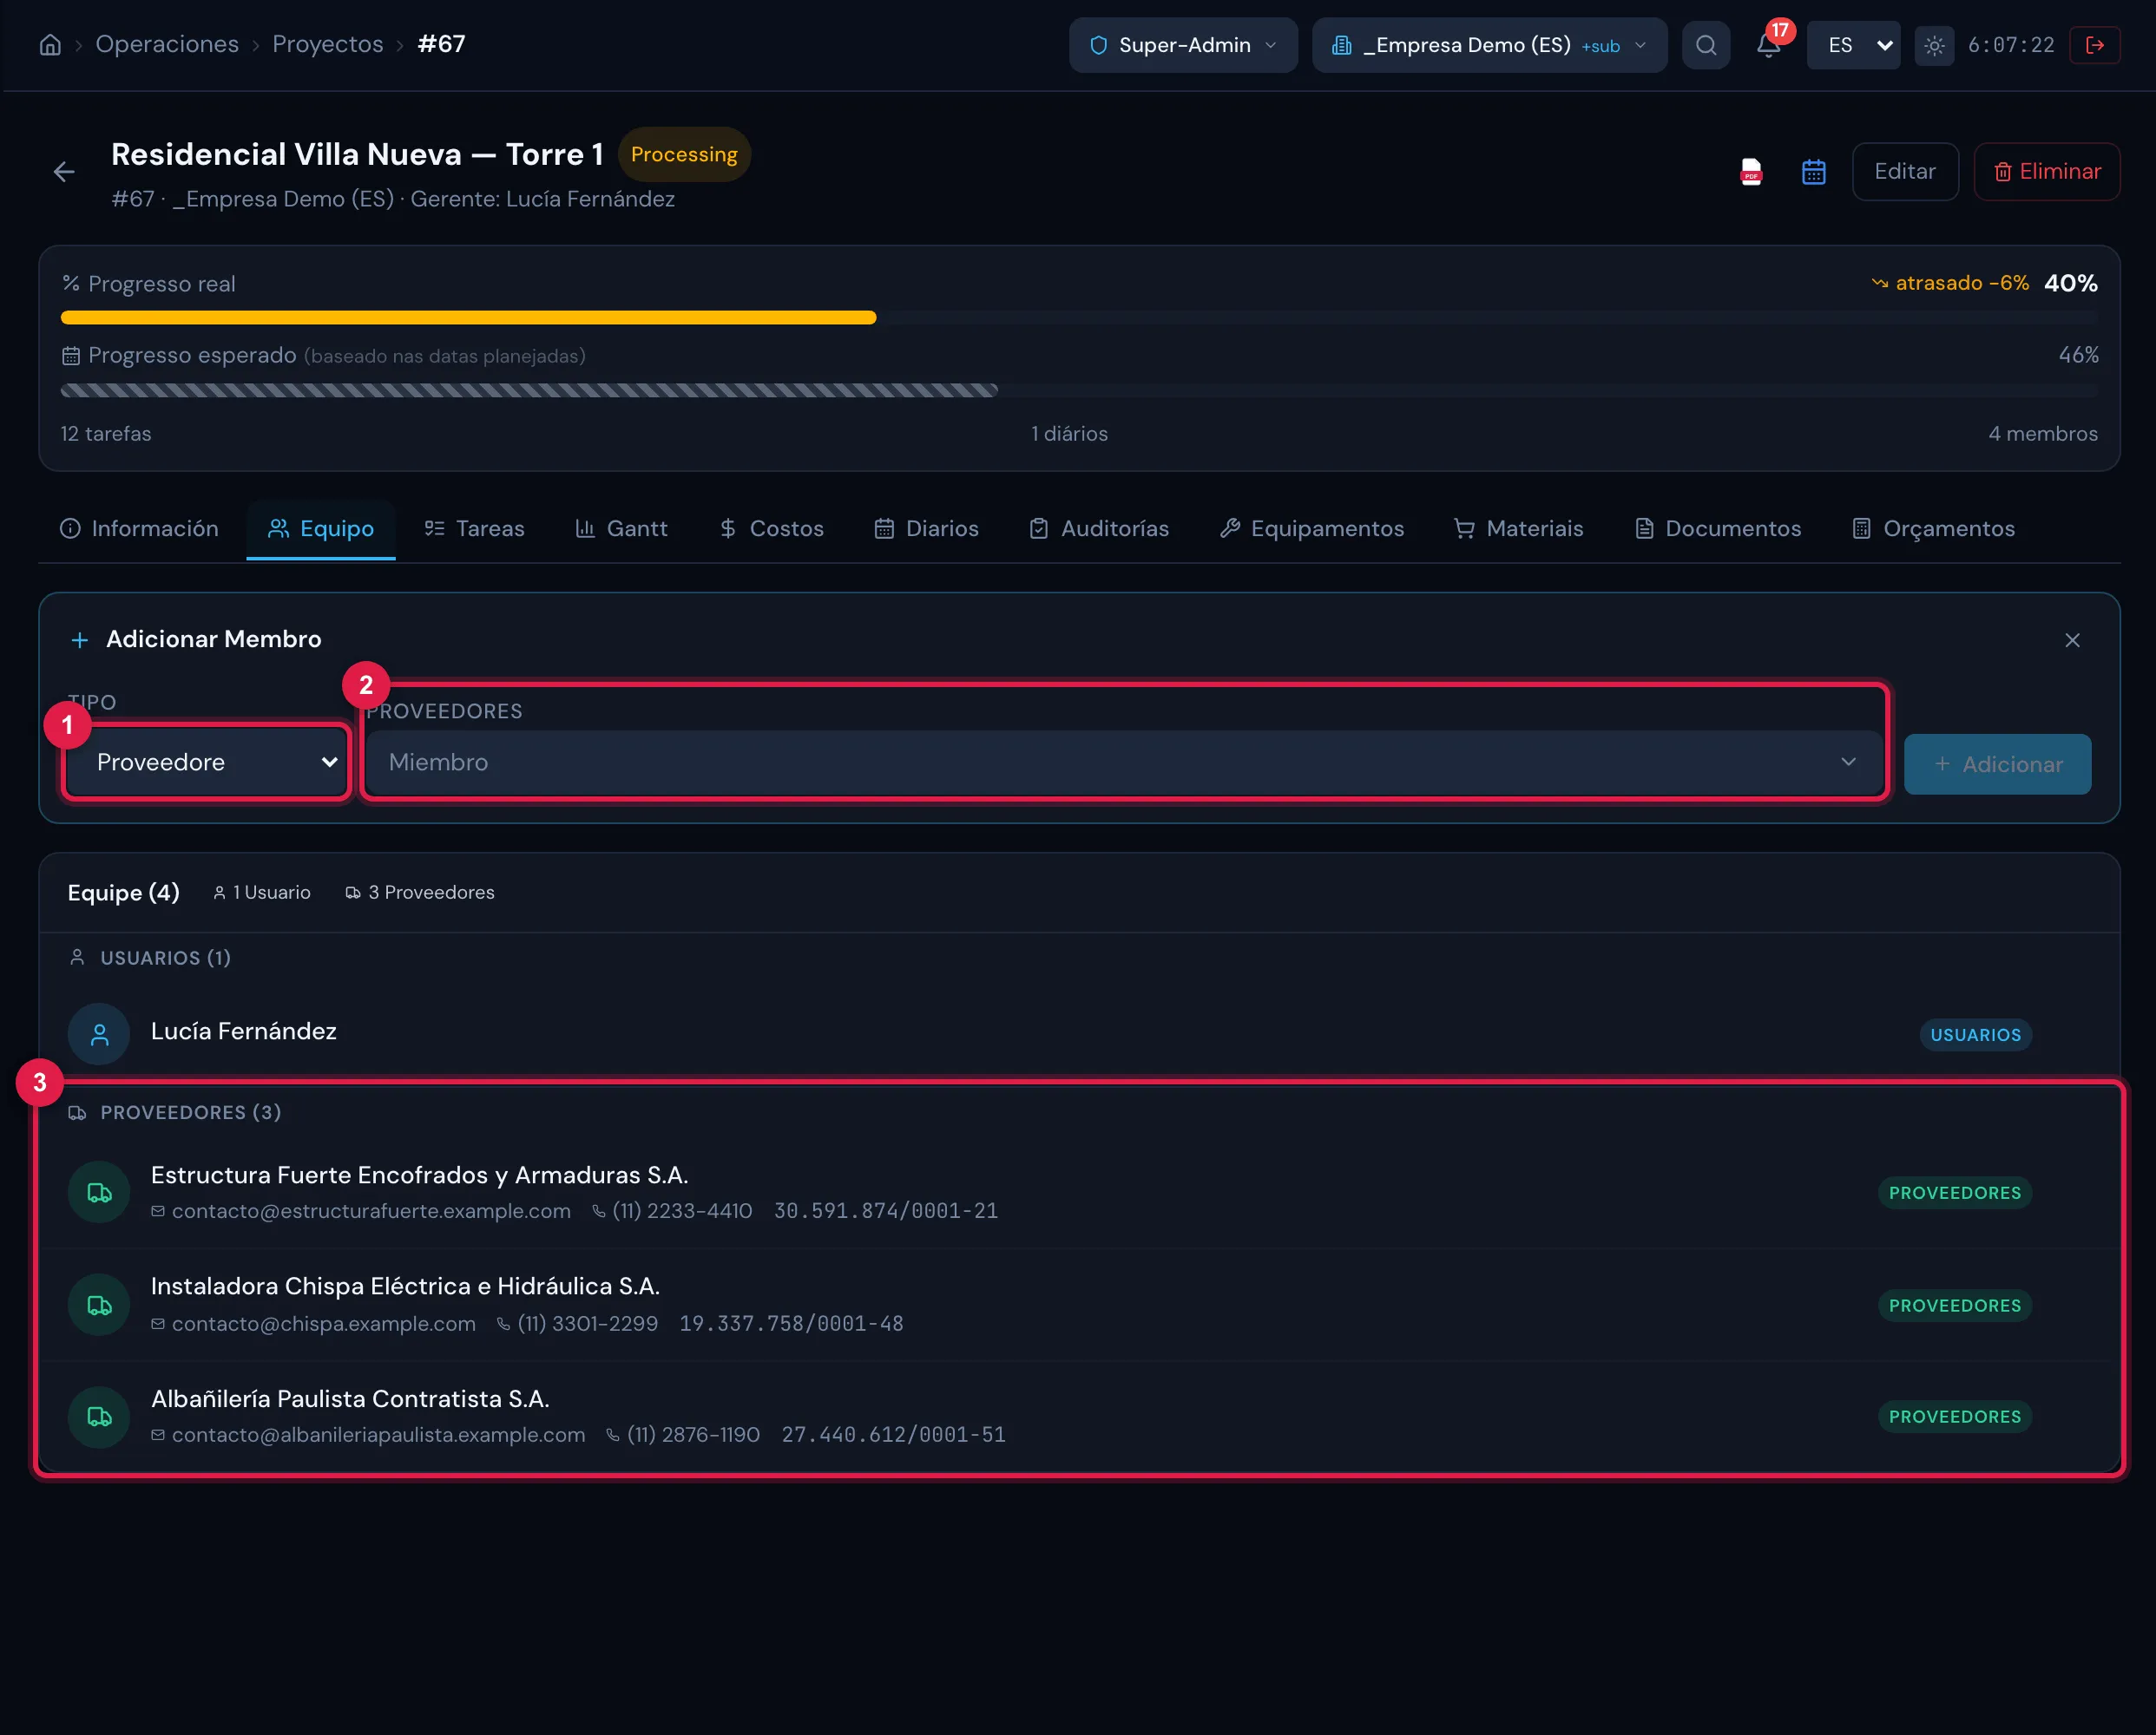Click the back arrow beside project title

click(x=64, y=172)
